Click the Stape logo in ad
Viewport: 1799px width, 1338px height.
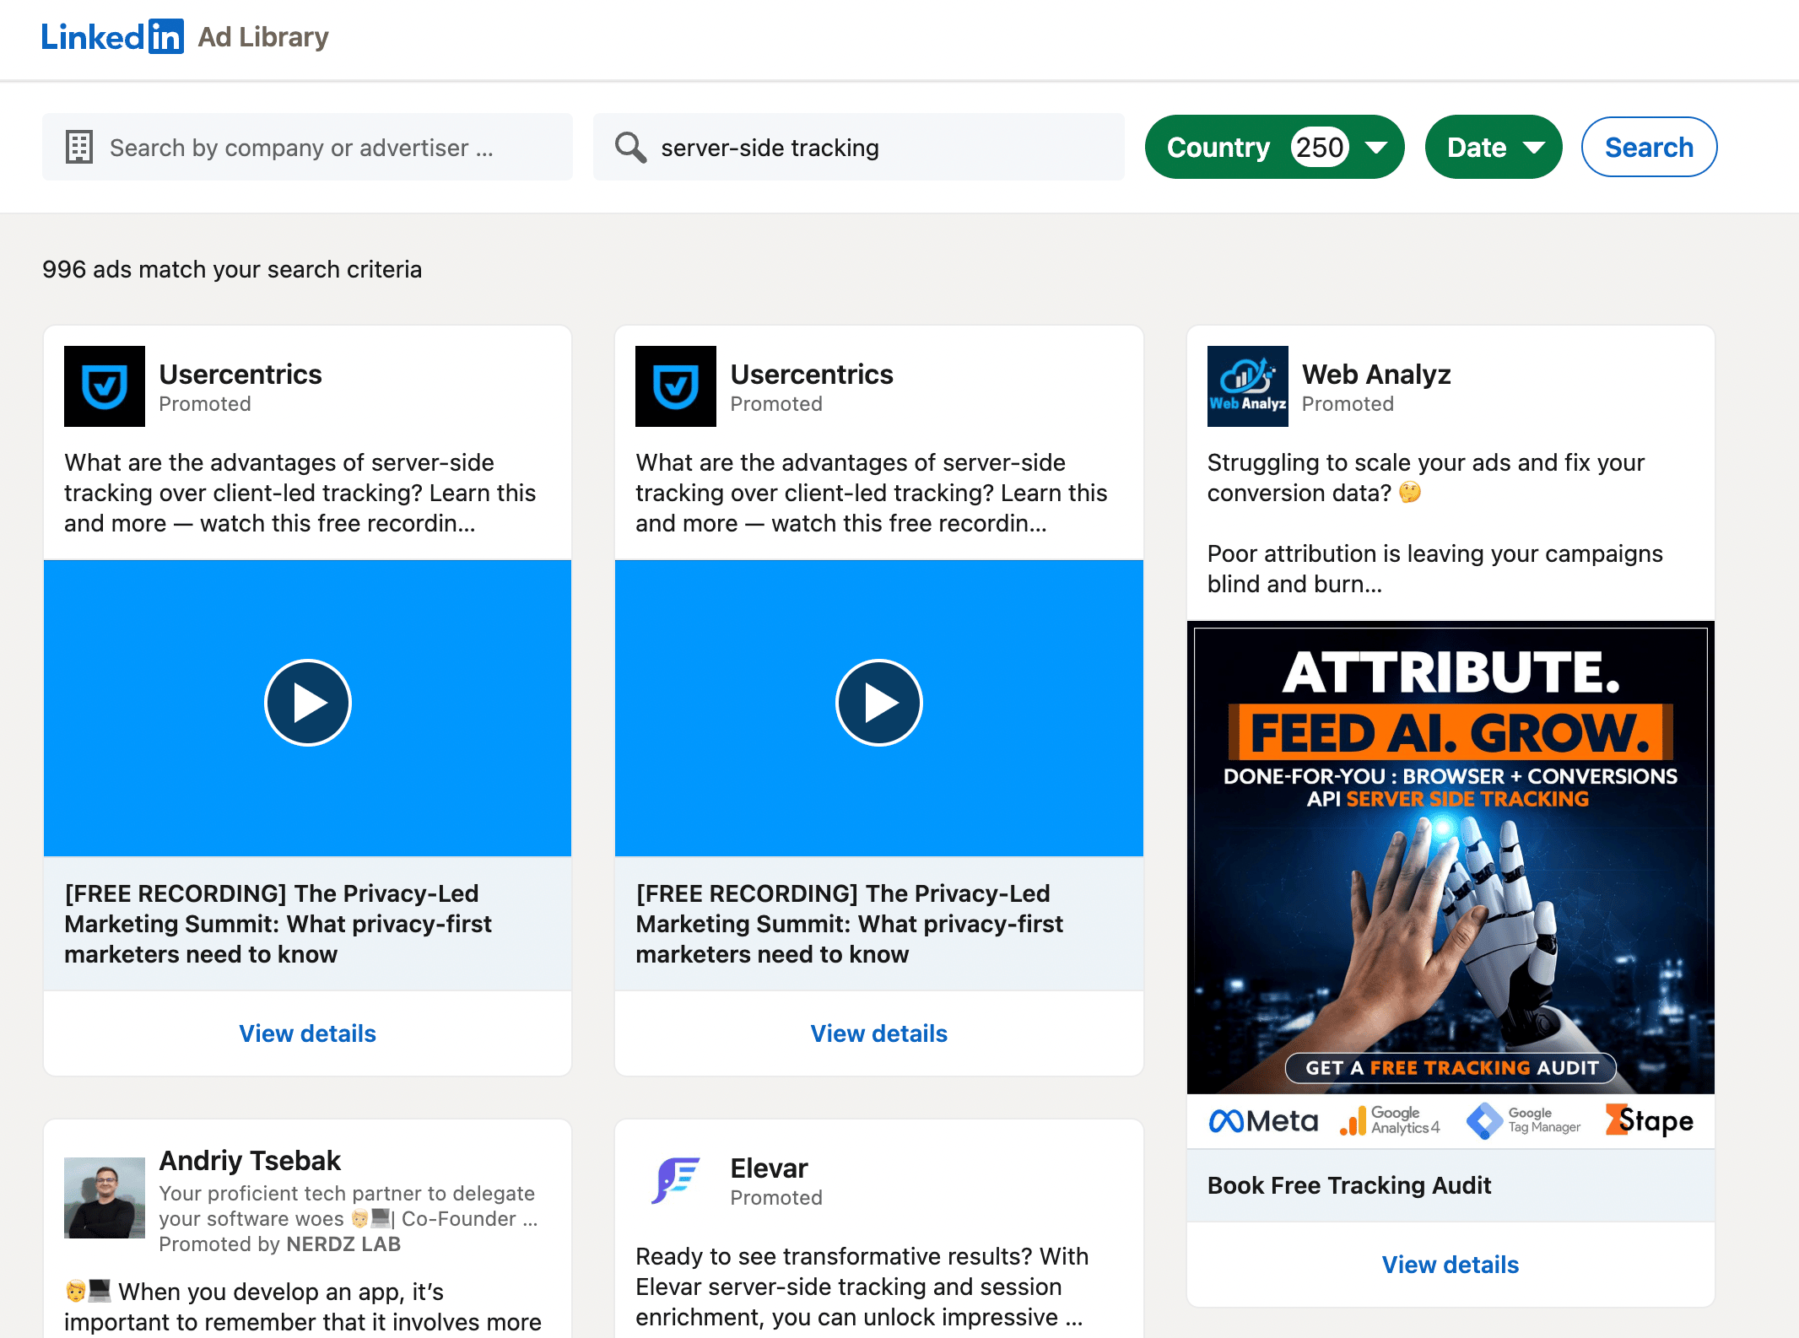[1650, 1120]
